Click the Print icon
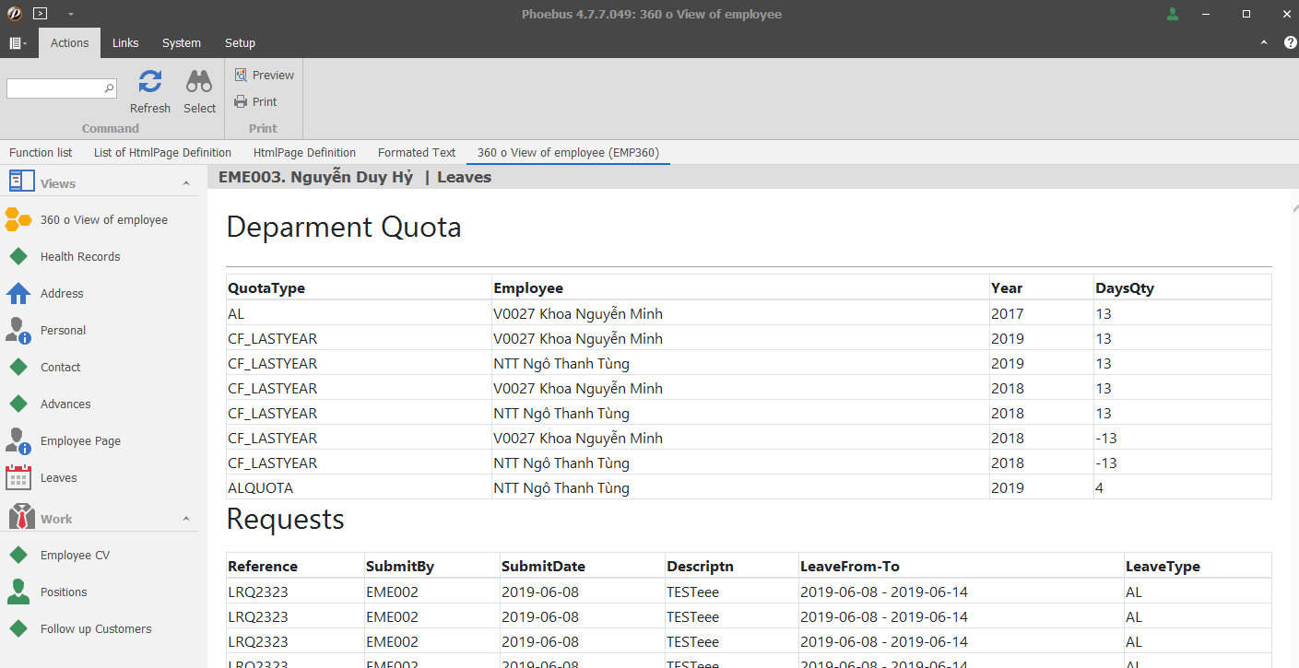This screenshot has height=668, width=1299. point(241,102)
